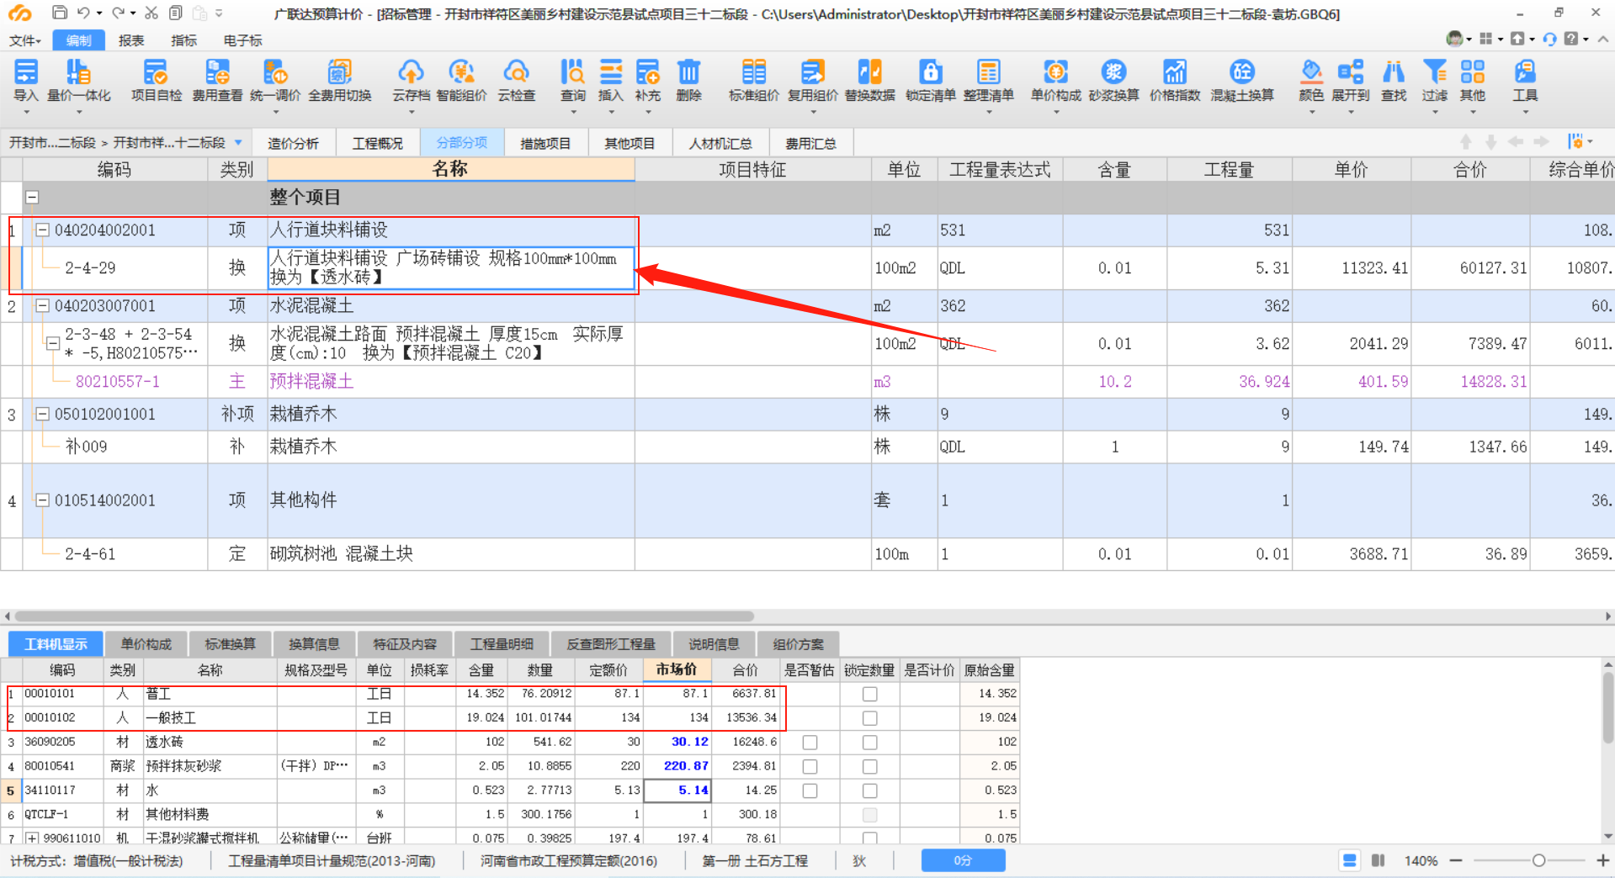
Task: Switch to 标准换算 bottom tab
Action: coord(230,644)
